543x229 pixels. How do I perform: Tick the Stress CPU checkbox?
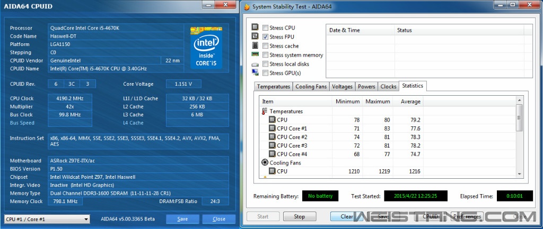click(x=265, y=28)
